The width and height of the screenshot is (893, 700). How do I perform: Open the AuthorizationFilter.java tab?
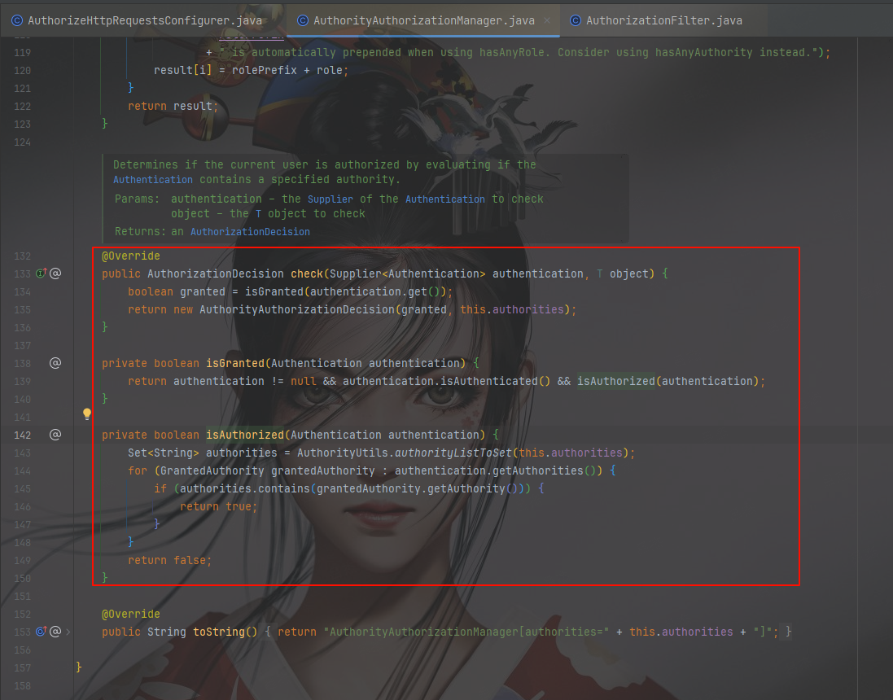pyautogui.click(x=664, y=20)
